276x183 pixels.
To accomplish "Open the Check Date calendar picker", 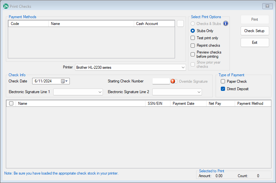I will 64,81.
